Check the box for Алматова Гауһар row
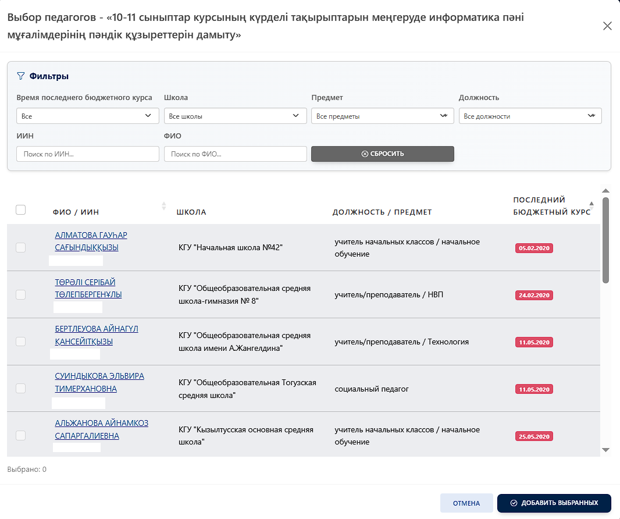 (x=20, y=248)
